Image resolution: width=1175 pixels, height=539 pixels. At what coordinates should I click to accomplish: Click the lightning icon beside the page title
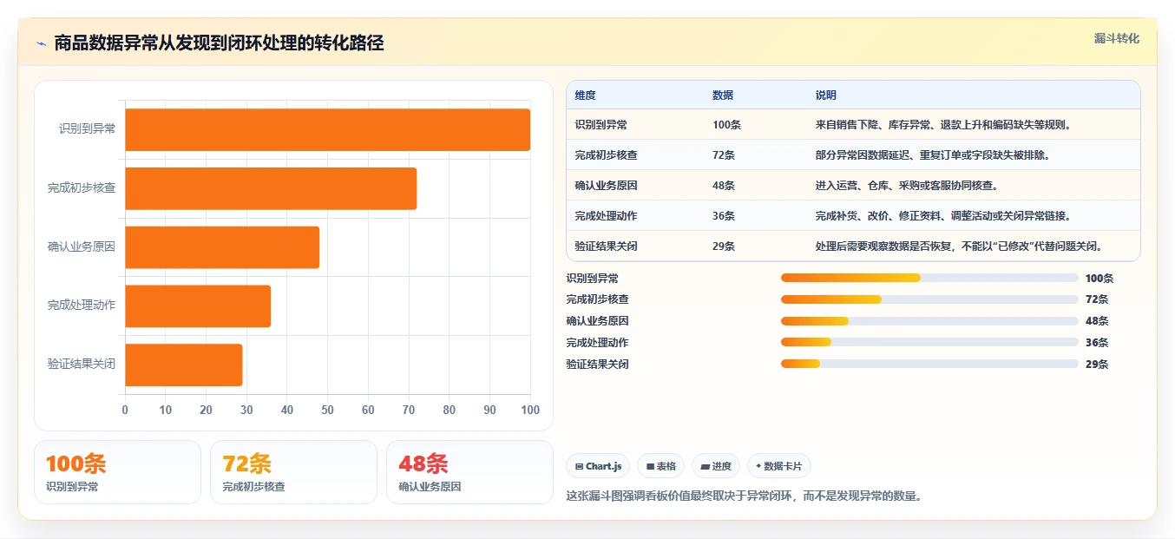(x=42, y=43)
